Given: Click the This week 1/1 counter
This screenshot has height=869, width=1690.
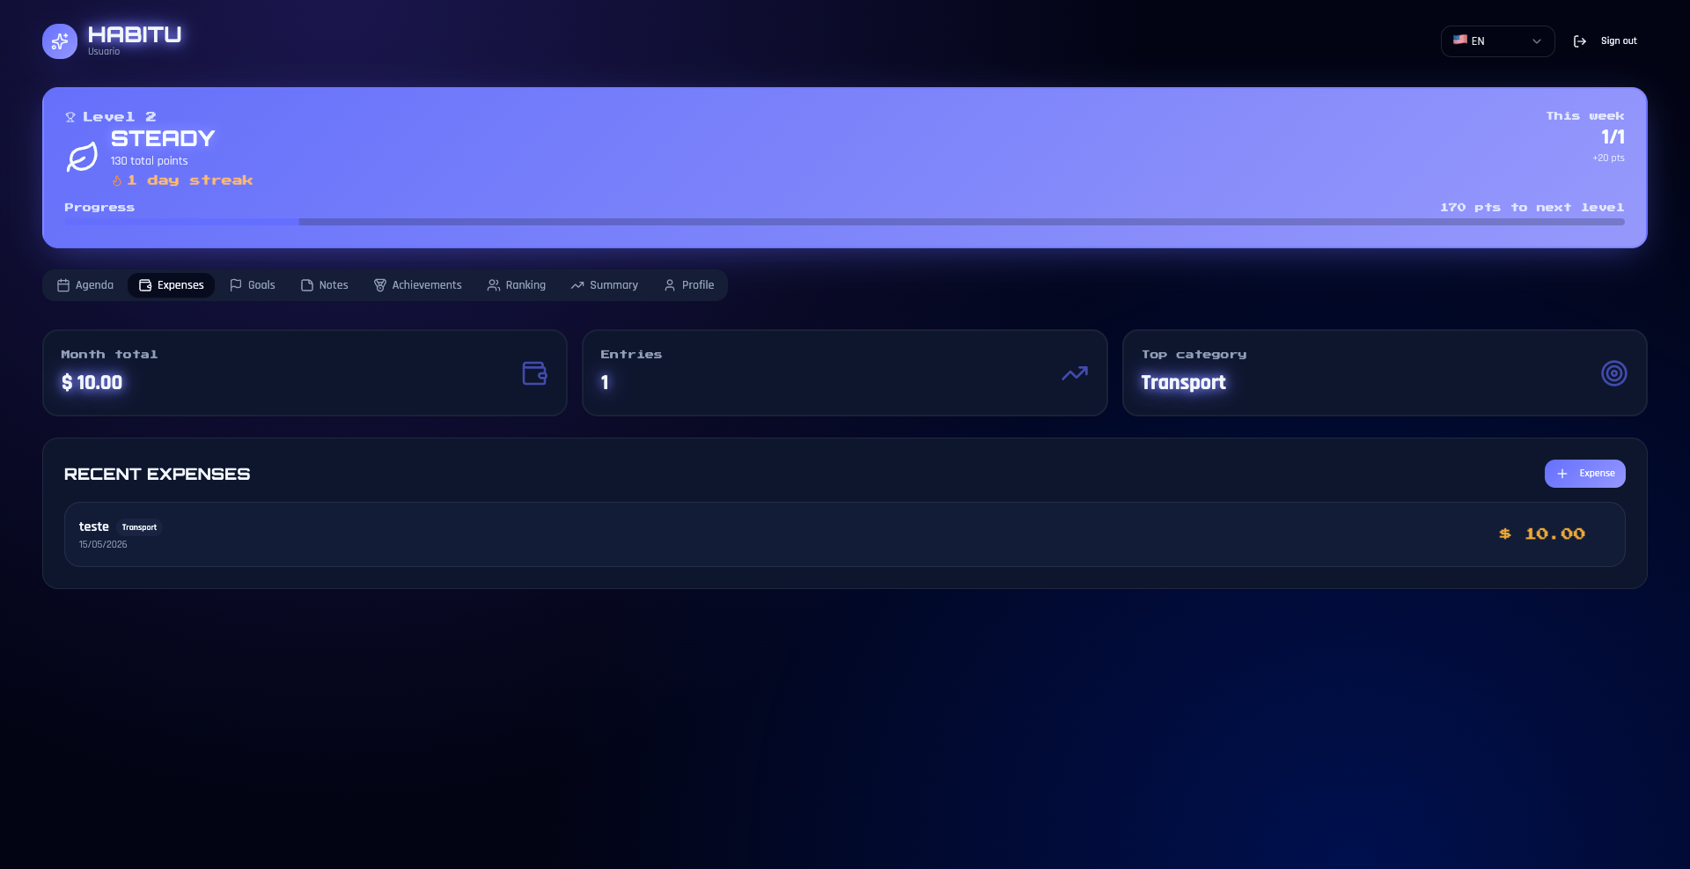Looking at the screenshot, I should [x=1613, y=137].
